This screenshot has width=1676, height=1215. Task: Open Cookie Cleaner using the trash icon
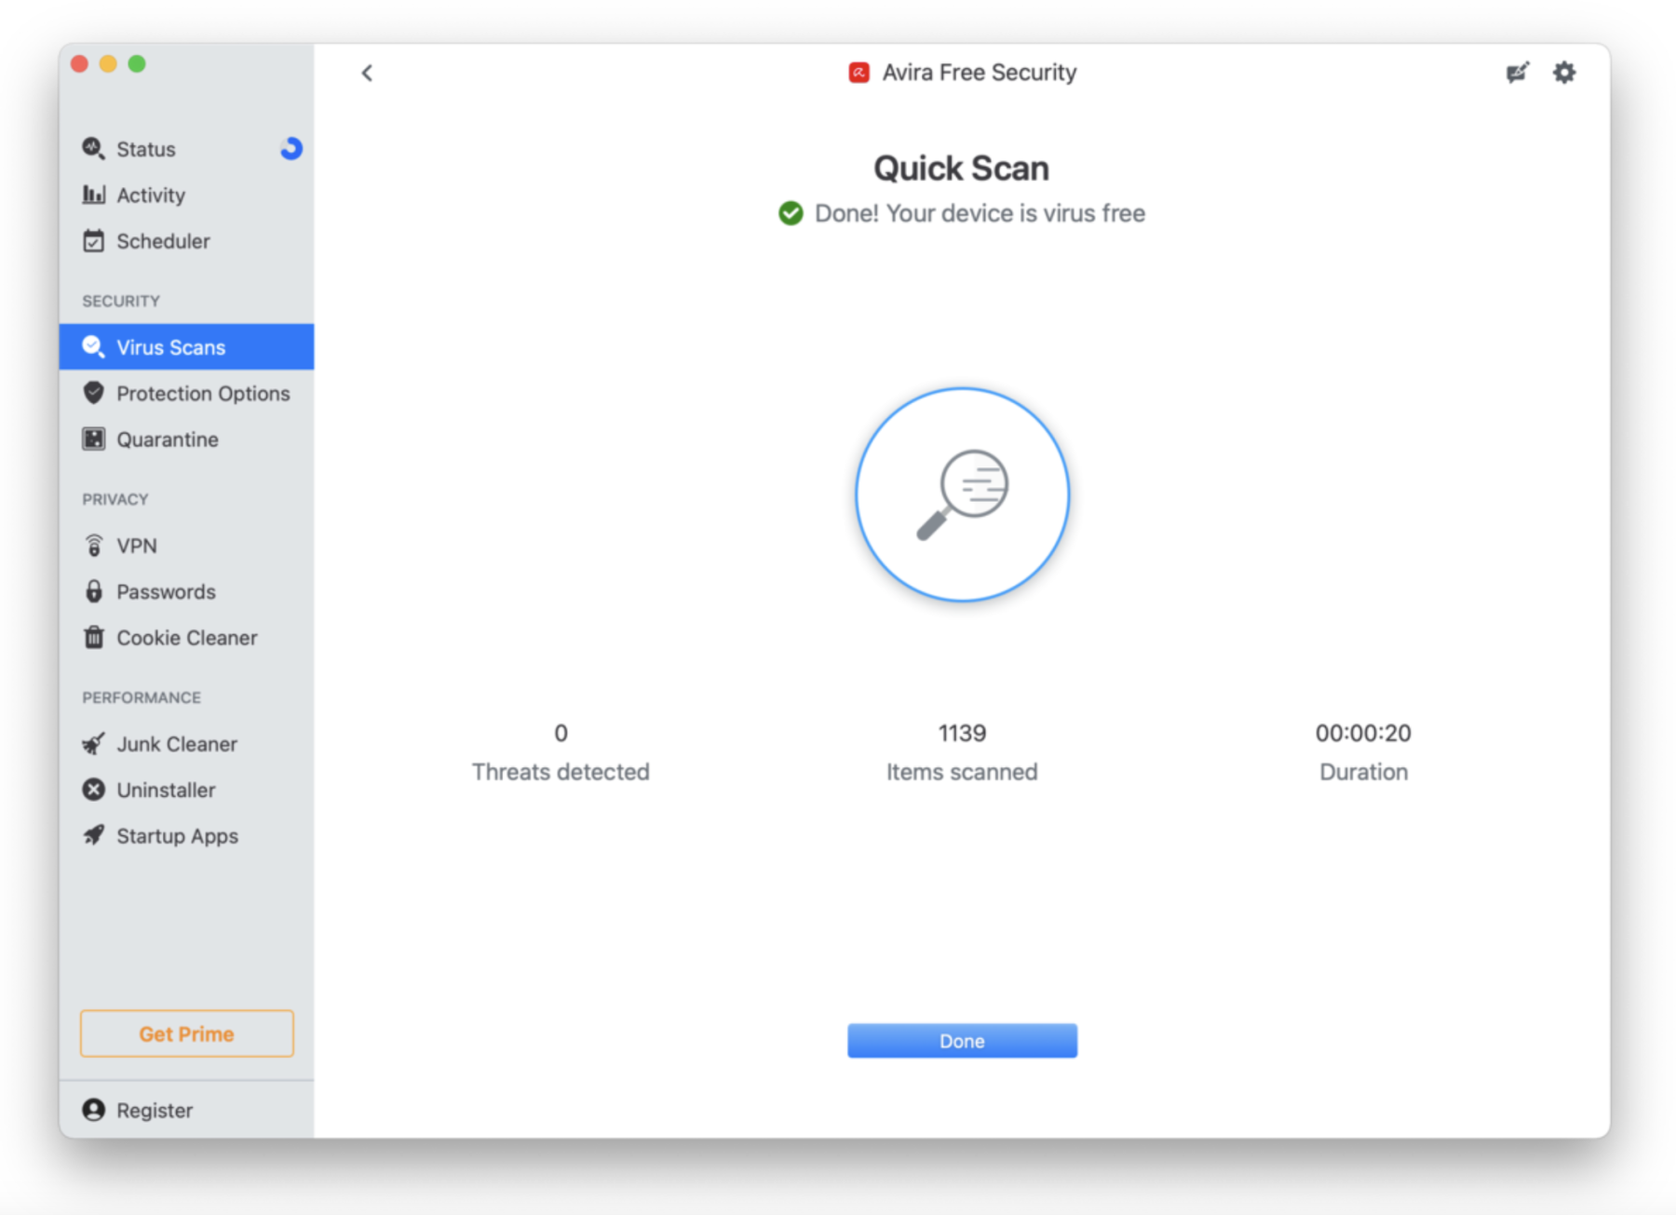(93, 638)
